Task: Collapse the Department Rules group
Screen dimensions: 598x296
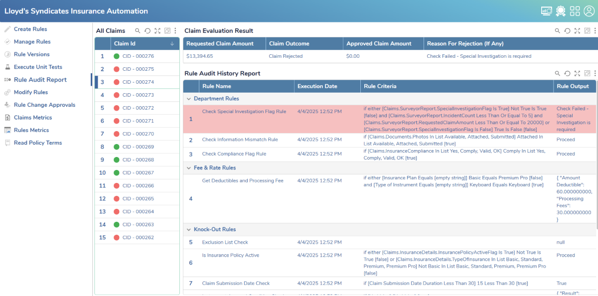Action: click(189, 99)
